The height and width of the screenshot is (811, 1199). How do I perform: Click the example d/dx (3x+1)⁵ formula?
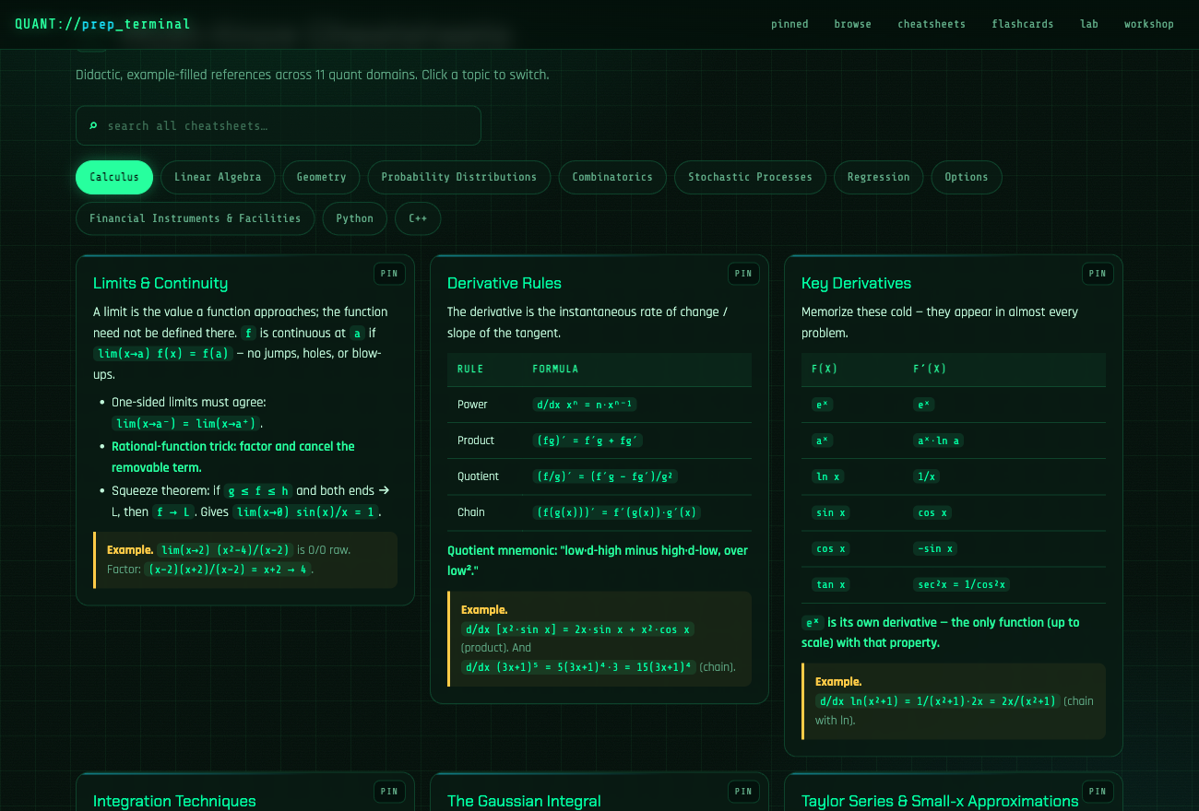[x=578, y=667]
